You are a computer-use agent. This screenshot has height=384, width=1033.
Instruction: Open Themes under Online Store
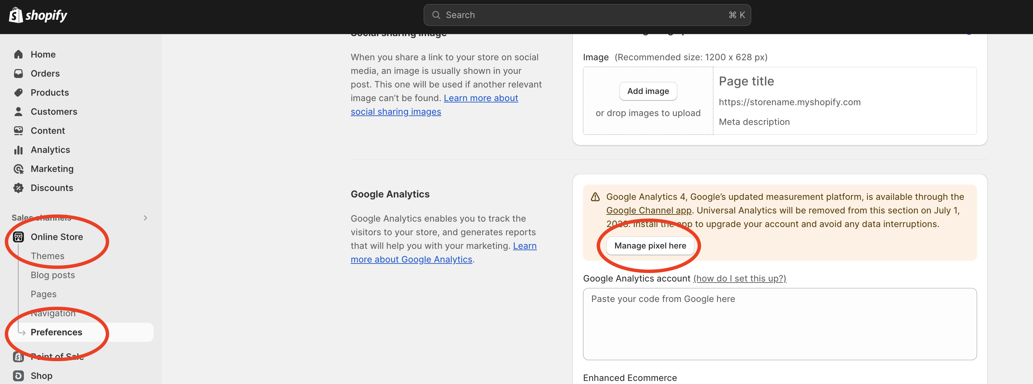[48, 256]
